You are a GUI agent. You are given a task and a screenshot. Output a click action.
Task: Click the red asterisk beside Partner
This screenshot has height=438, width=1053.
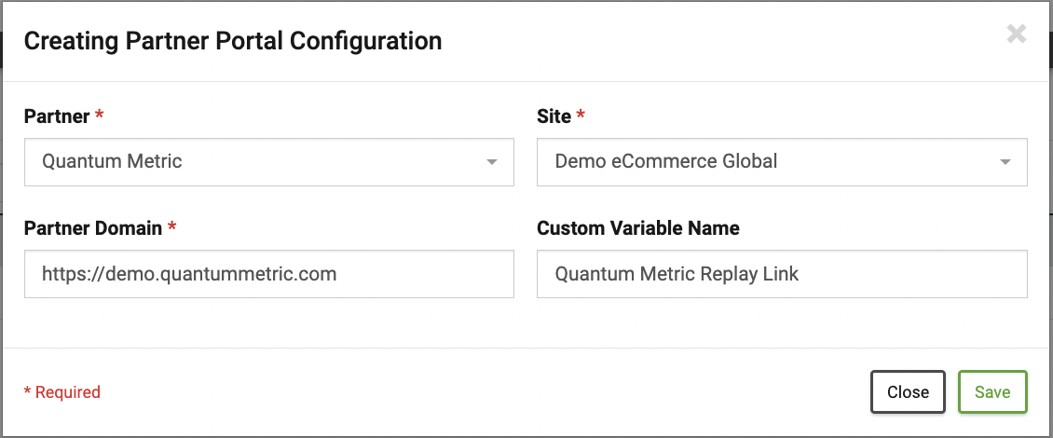[x=100, y=115]
